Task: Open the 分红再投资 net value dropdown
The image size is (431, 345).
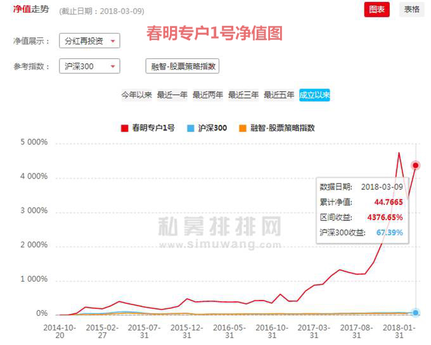Action: [x=89, y=41]
